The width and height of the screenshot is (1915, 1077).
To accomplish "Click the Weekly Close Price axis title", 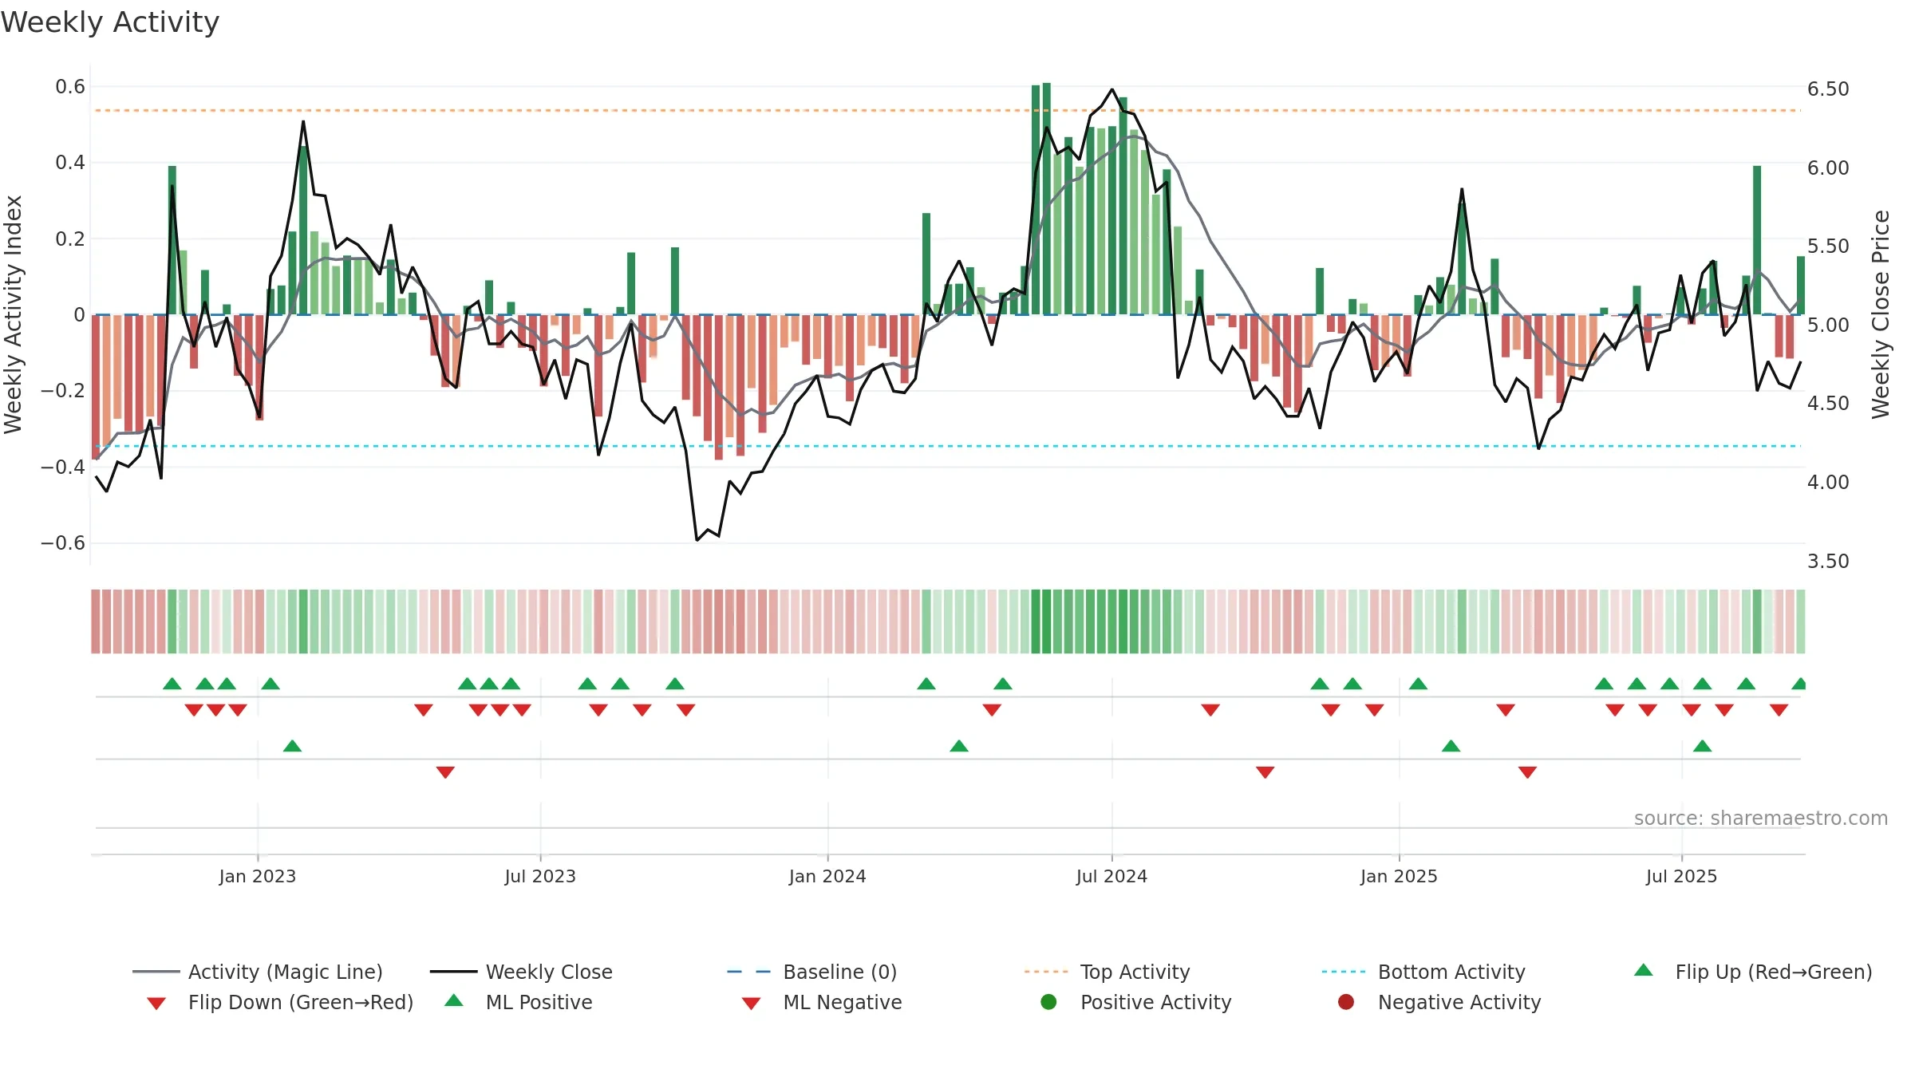I will point(1881,314).
